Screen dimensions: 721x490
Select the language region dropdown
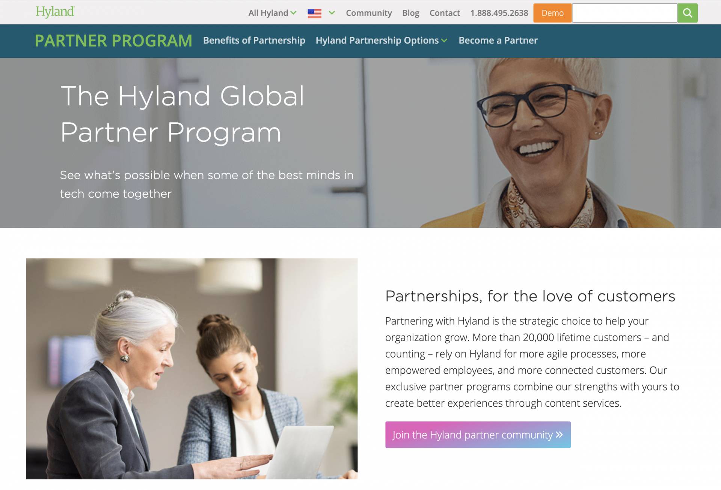click(321, 13)
